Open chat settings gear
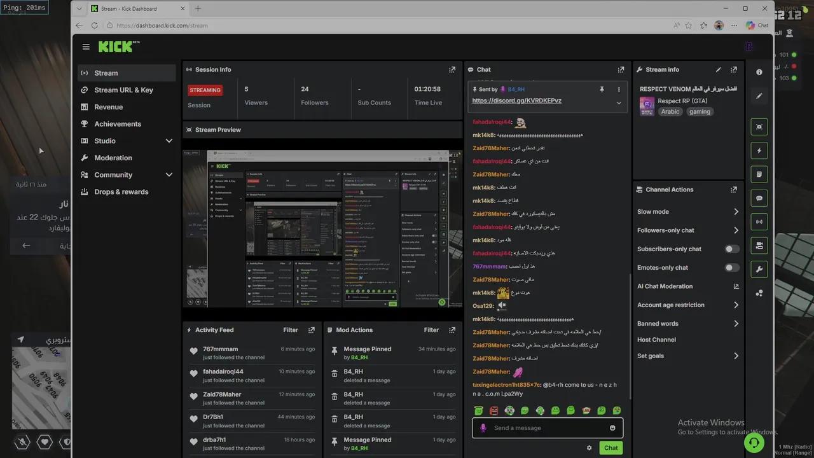Image resolution: width=814 pixels, height=458 pixels. pos(590,448)
